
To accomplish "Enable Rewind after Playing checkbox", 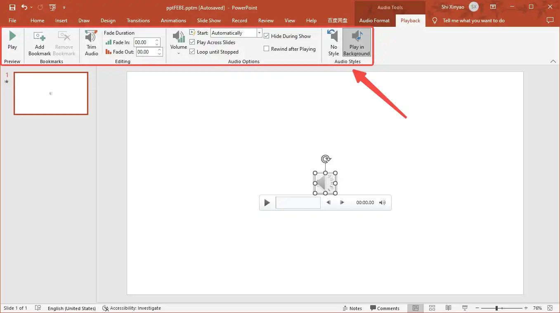I will coord(267,49).
